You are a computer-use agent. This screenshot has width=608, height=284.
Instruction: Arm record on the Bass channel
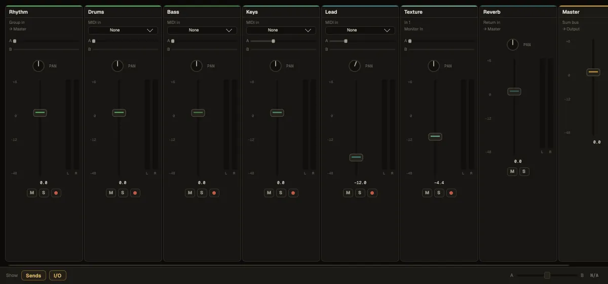[x=214, y=193]
